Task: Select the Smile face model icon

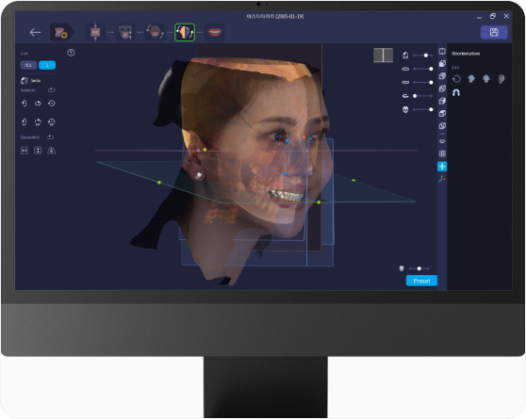Action: tap(25, 80)
